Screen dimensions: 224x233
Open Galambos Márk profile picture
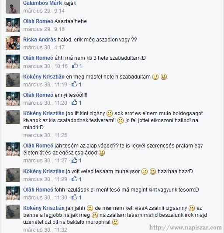pos(13,7)
